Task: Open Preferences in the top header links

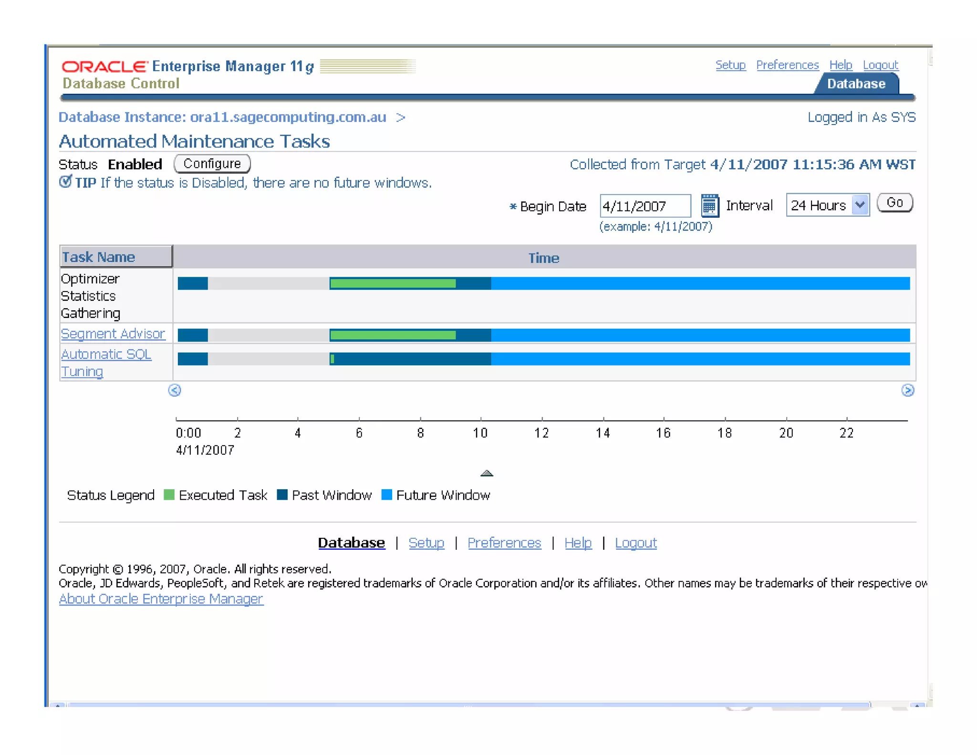Action: [787, 65]
